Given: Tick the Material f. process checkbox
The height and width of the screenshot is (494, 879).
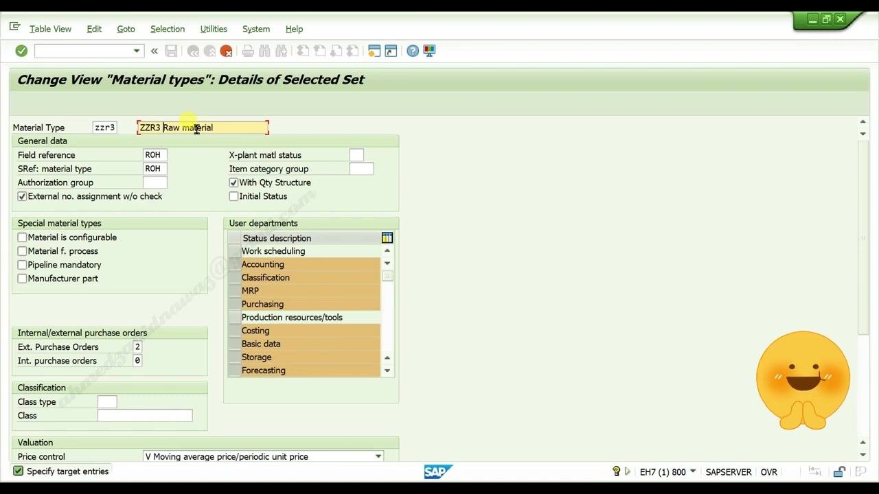Looking at the screenshot, I should pyautogui.click(x=22, y=251).
